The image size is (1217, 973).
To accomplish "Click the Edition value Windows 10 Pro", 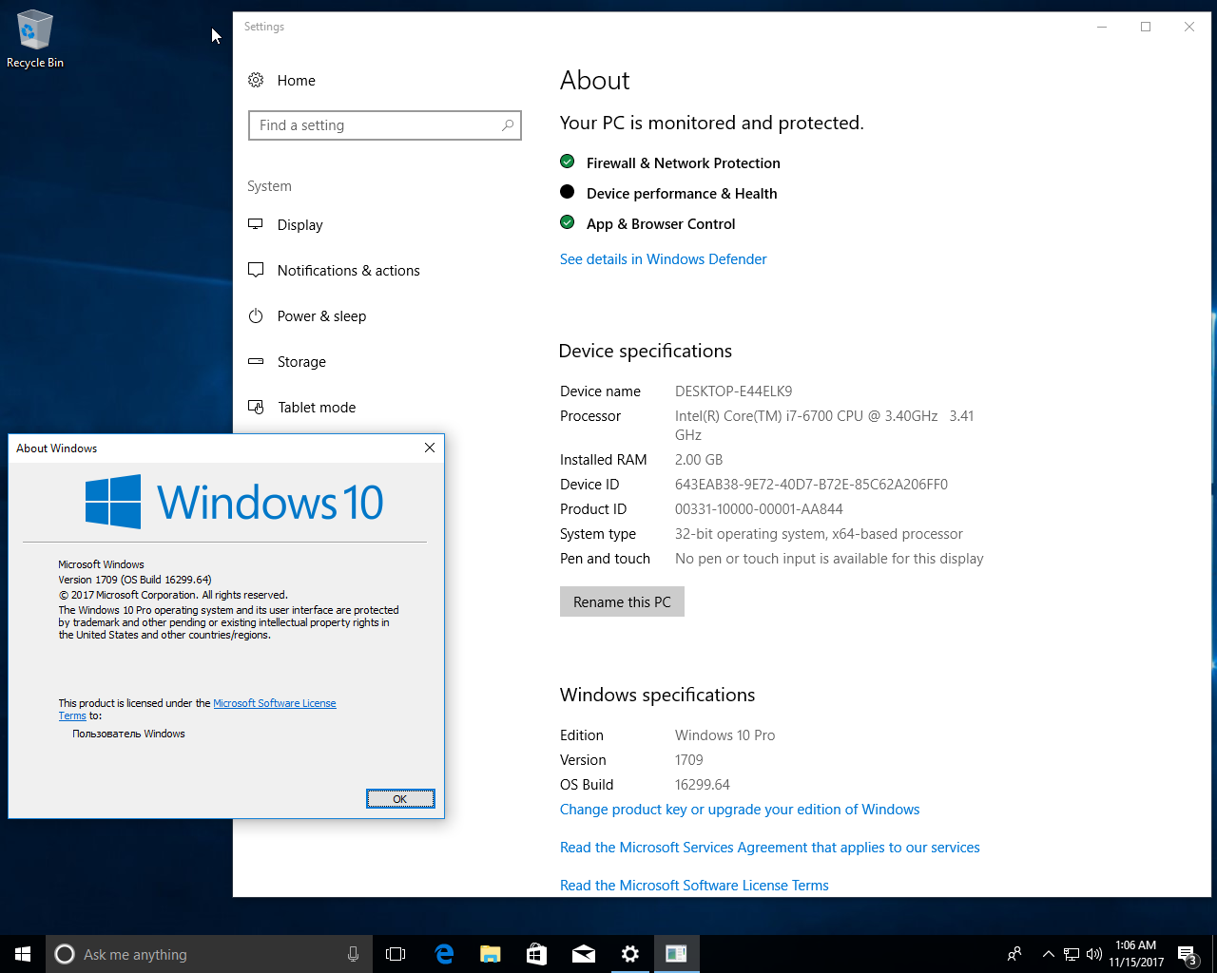I will tap(724, 735).
